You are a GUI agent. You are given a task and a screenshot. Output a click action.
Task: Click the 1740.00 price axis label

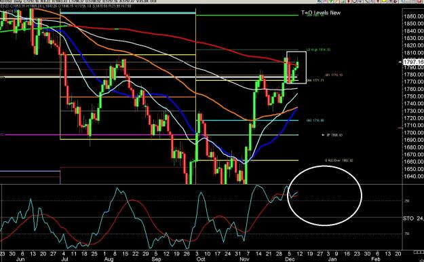(413, 104)
